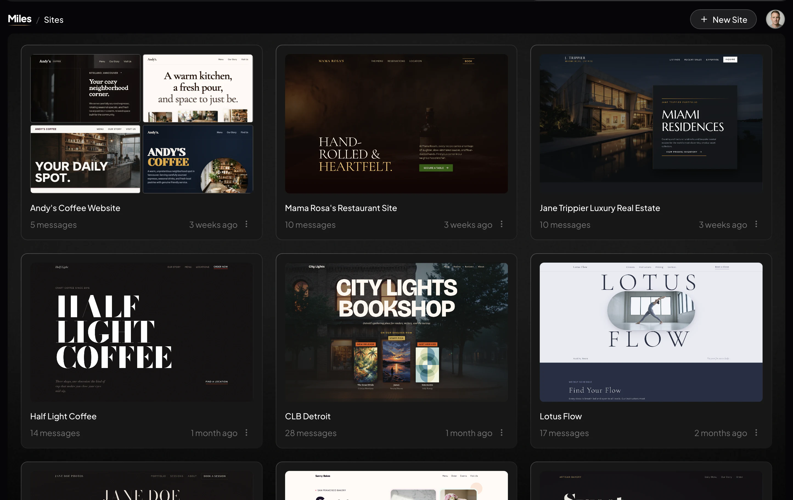
Task: Open the Sunny Bakes site thumbnail
Action: pyautogui.click(x=396, y=485)
